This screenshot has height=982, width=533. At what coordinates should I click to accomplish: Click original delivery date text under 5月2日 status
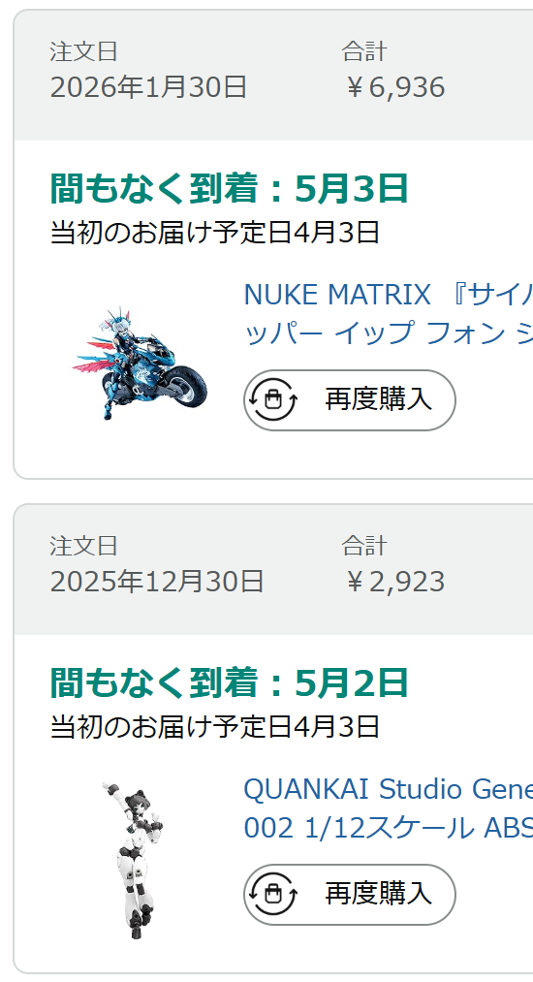(215, 727)
